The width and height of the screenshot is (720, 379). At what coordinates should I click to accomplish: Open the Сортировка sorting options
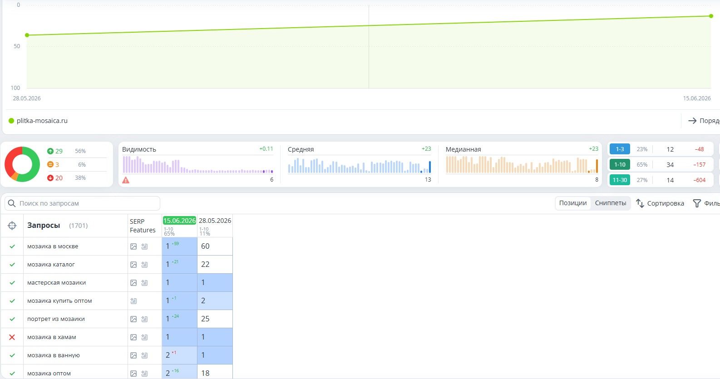click(x=660, y=203)
